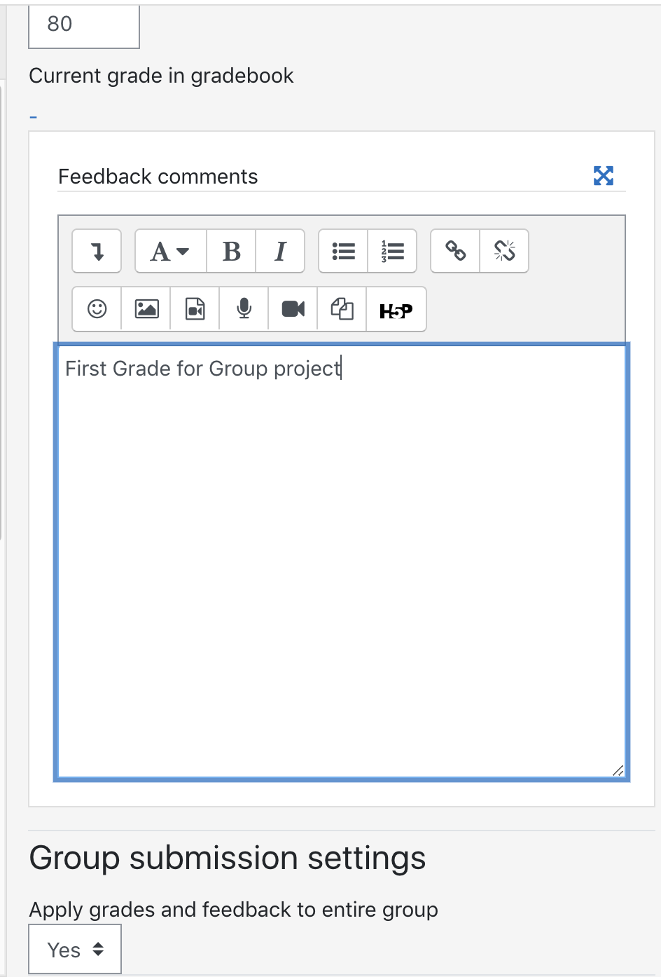Insert a hyperlink with link icon
The width and height of the screenshot is (661, 977).
tap(455, 251)
